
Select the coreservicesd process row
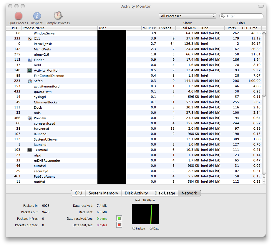click(134, 123)
